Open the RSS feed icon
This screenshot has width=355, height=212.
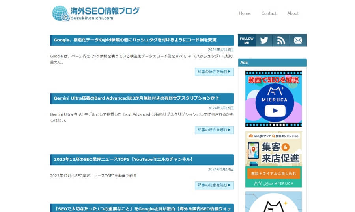tap(281, 41)
